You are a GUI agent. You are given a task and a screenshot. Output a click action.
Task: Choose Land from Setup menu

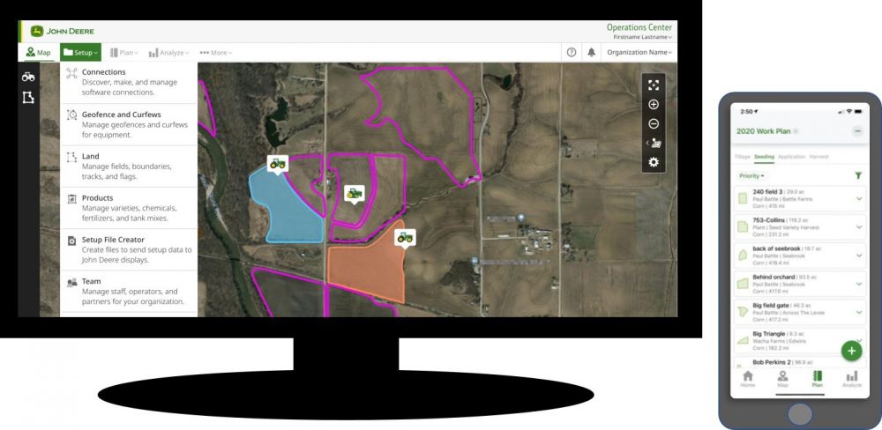pyautogui.click(x=129, y=167)
